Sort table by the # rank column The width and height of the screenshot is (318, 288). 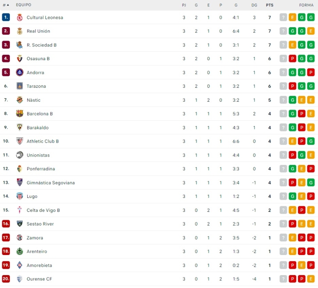pos(6,5)
